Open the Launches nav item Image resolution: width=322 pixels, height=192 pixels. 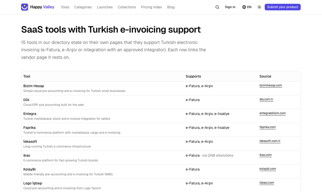[x=105, y=7]
